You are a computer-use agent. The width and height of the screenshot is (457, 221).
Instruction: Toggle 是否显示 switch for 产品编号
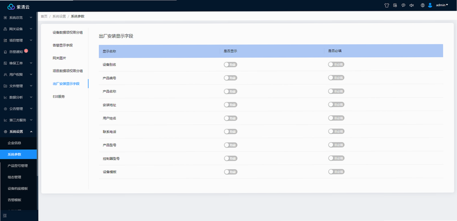[231, 78]
